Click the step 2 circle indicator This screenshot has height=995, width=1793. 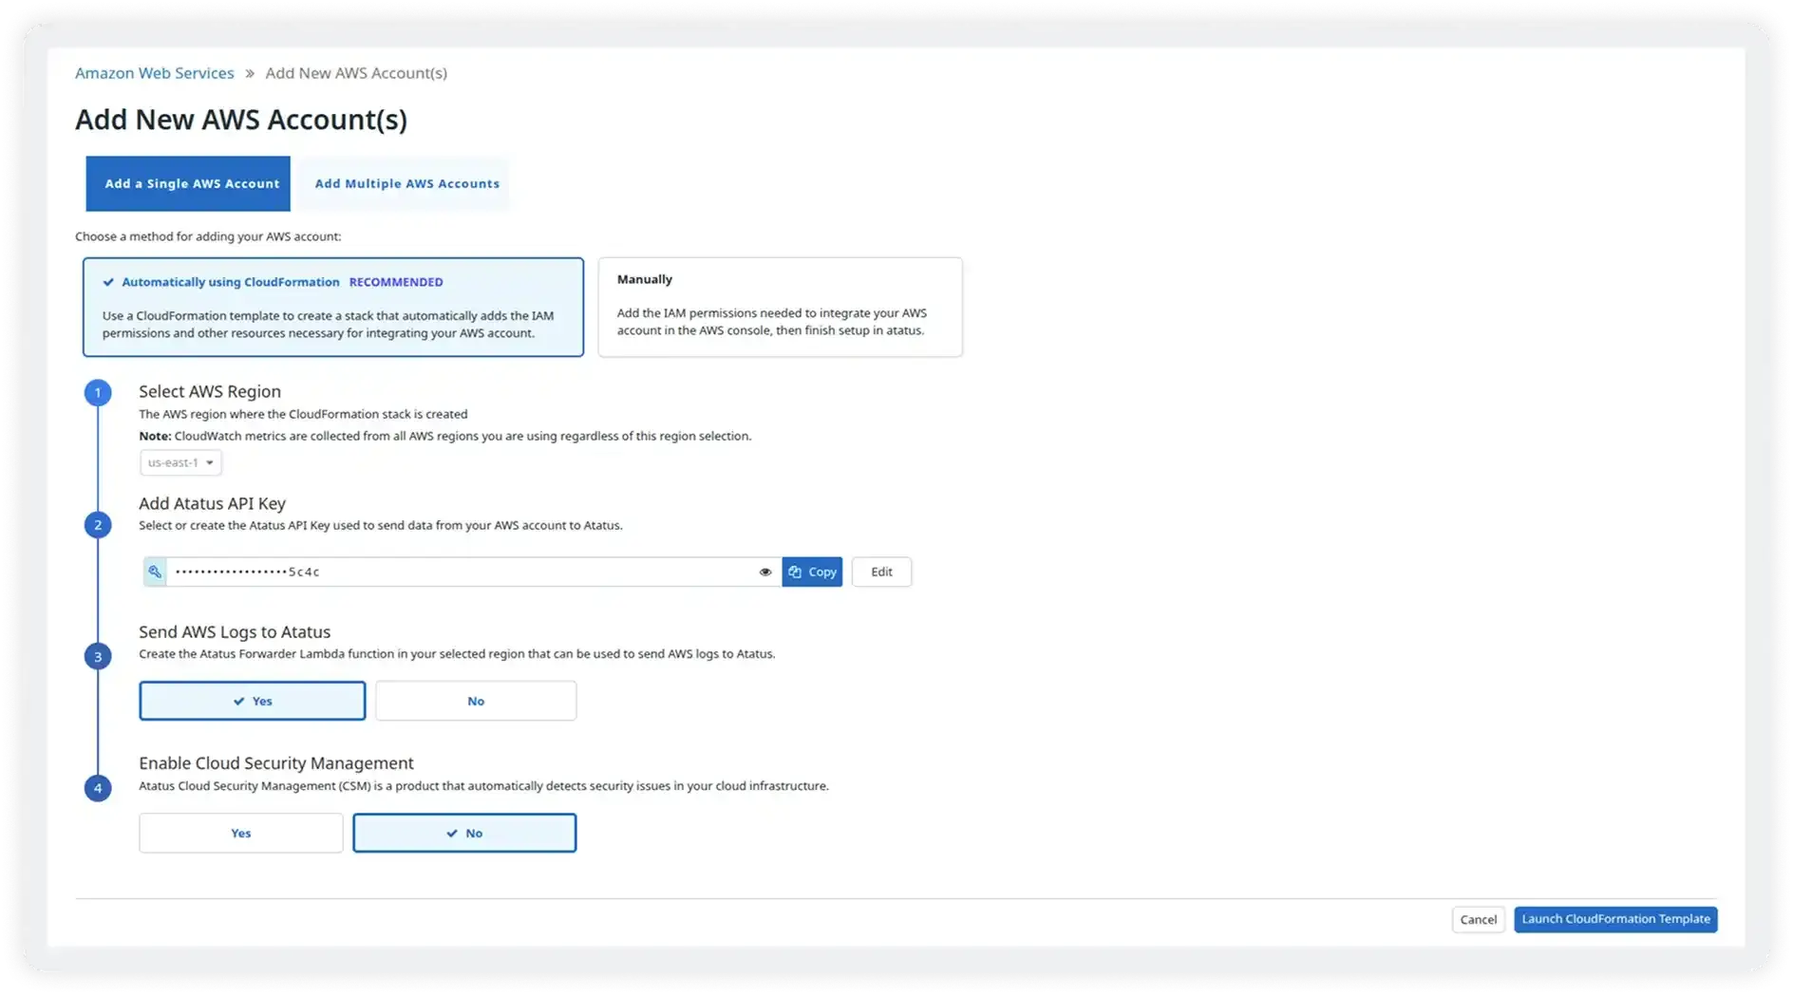(98, 524)
